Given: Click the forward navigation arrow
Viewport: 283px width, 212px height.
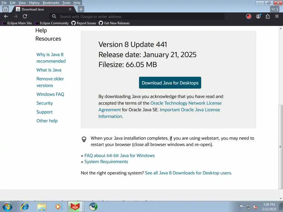Looking at the screenshot, I should pyautogui.click(x=15, y=16).
